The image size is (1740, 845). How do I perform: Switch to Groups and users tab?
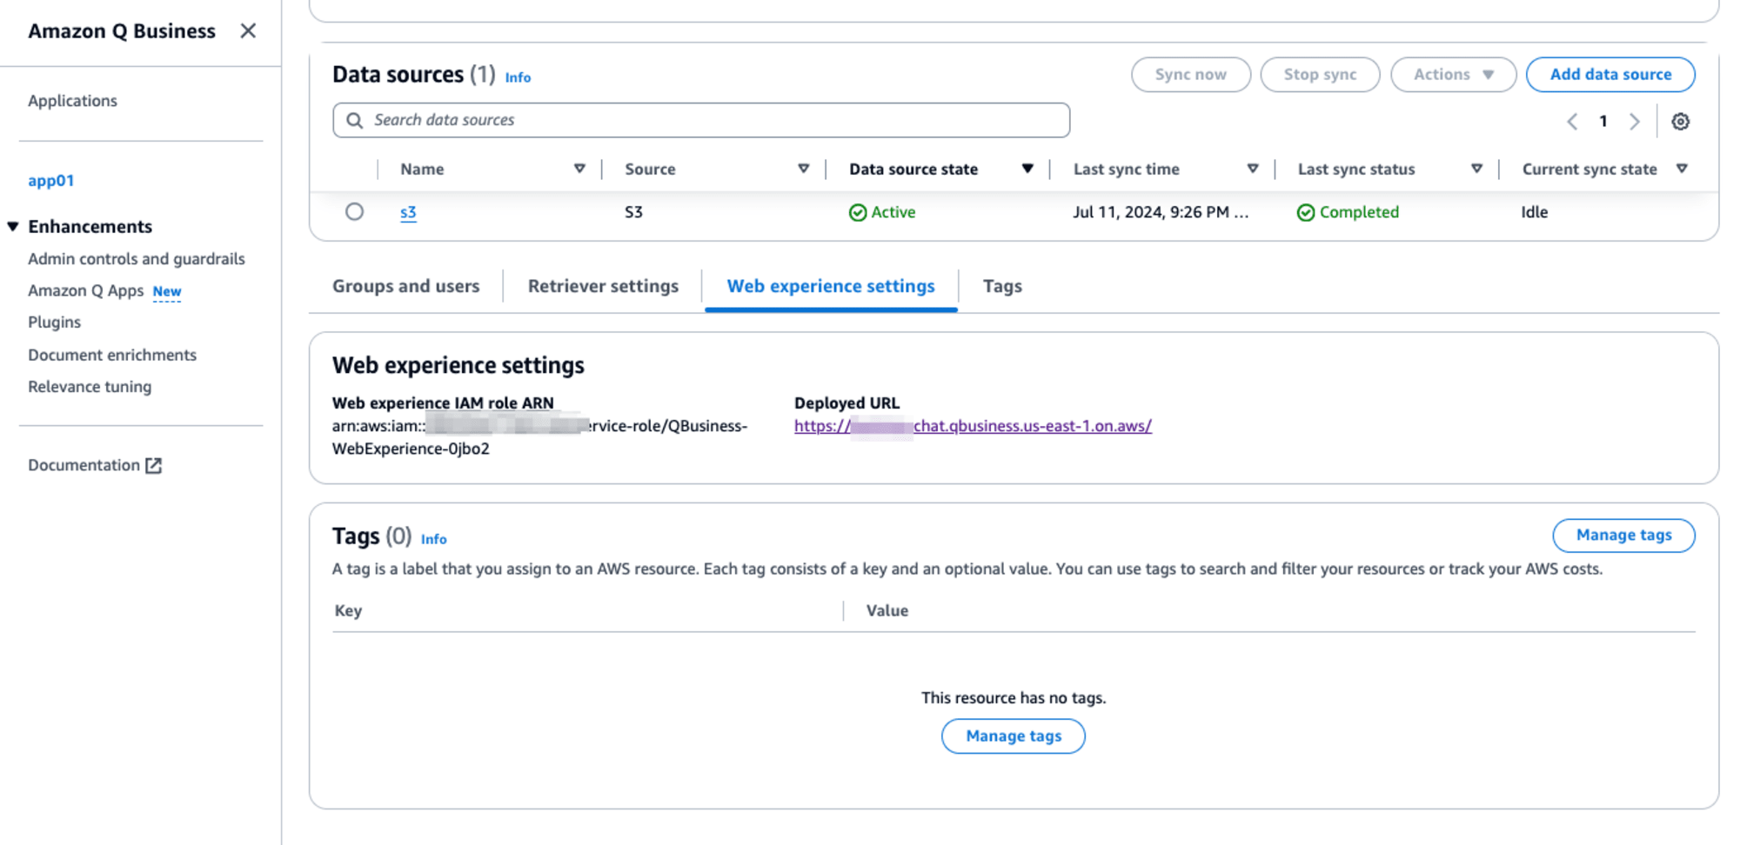coord(405,286)
